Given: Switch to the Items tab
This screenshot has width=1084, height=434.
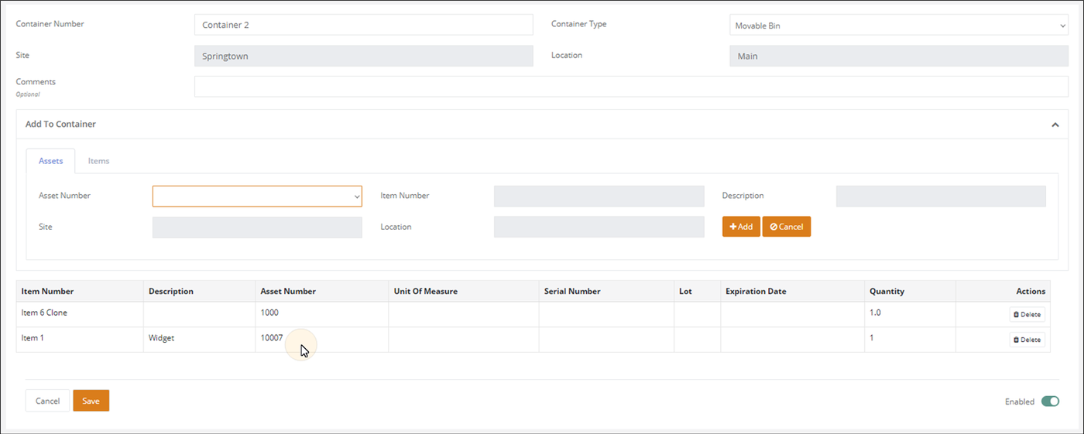Looking at the screenshot, I should pos(98,161).
